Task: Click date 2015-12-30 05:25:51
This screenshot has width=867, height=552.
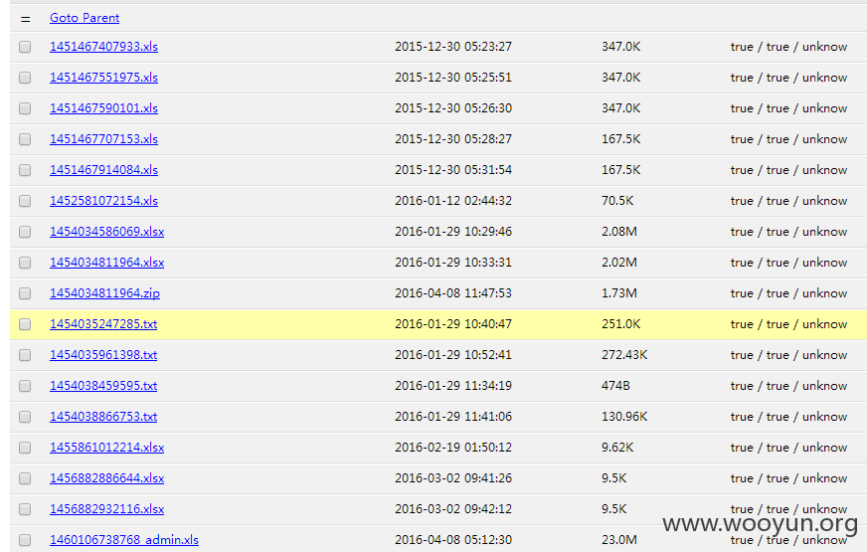Action: coord(453,78)
